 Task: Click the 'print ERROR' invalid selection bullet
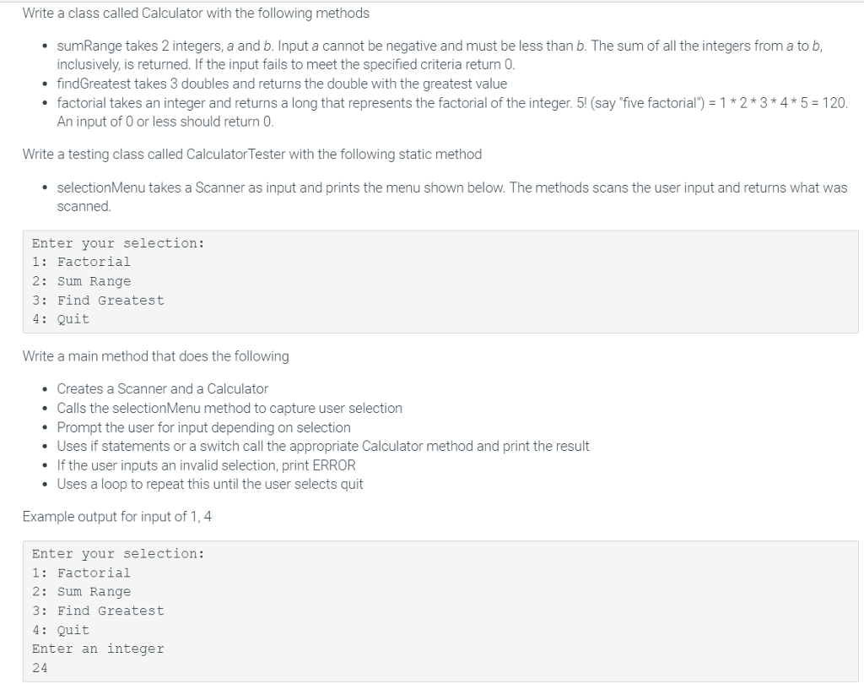(x=206, y=465)
